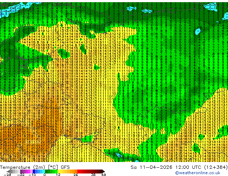Viewport: 228px width, 176px height.
Task: Click the -10 legend scale value
Action: 32,175
